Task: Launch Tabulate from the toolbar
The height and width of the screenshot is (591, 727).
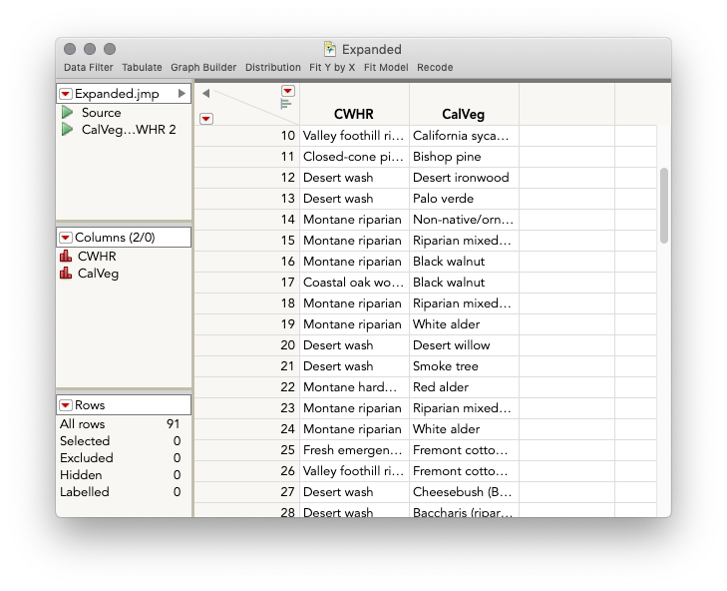Action: (142, 67)
